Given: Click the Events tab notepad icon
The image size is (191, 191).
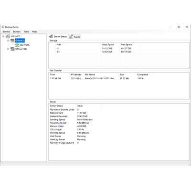Looking at the screenshot, I should (x=71, y=37).
